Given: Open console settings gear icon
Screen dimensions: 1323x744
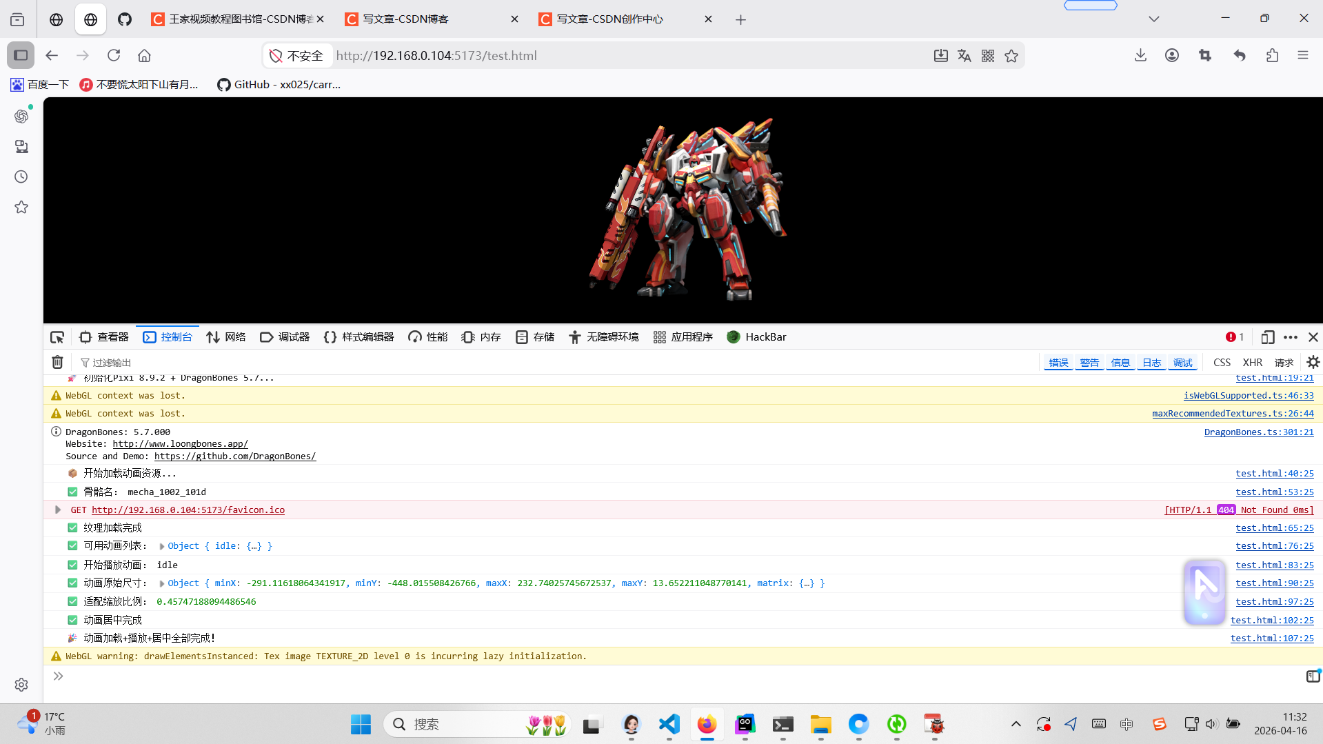Looking at the screenshot, I should pos(1313,362).
